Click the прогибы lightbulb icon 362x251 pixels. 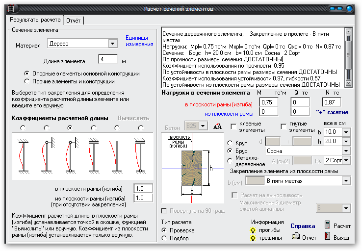(x=253, y=229)
